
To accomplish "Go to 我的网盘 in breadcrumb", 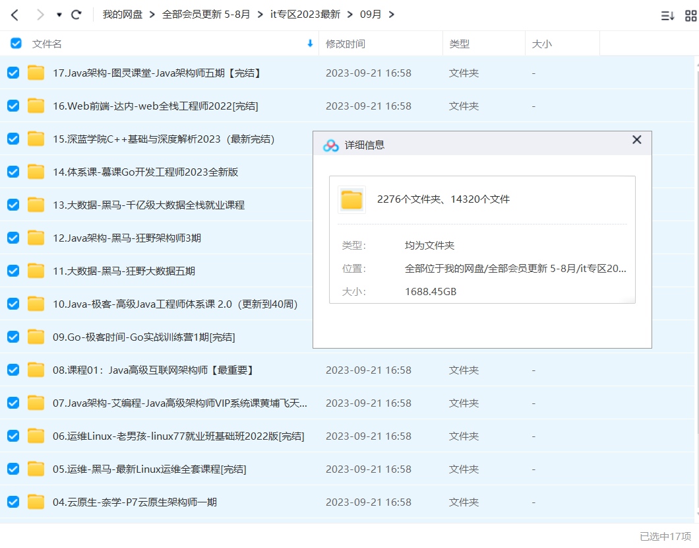I will pyautogui.click(x=122, y=15).
